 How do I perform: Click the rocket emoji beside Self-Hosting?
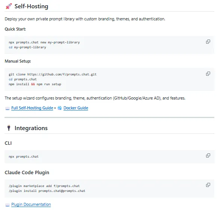click(x=9, y=6)
